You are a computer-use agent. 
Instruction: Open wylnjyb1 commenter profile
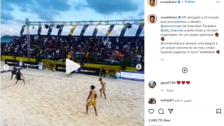(x=167, y=100)
